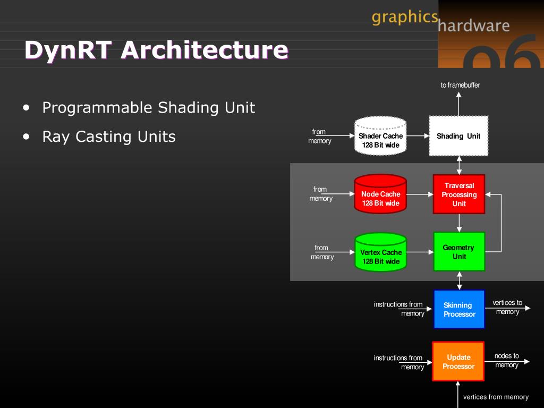544x408 pixels.
Task: Click the Shader Cache cylinder
Action: [x=380, y=136]
